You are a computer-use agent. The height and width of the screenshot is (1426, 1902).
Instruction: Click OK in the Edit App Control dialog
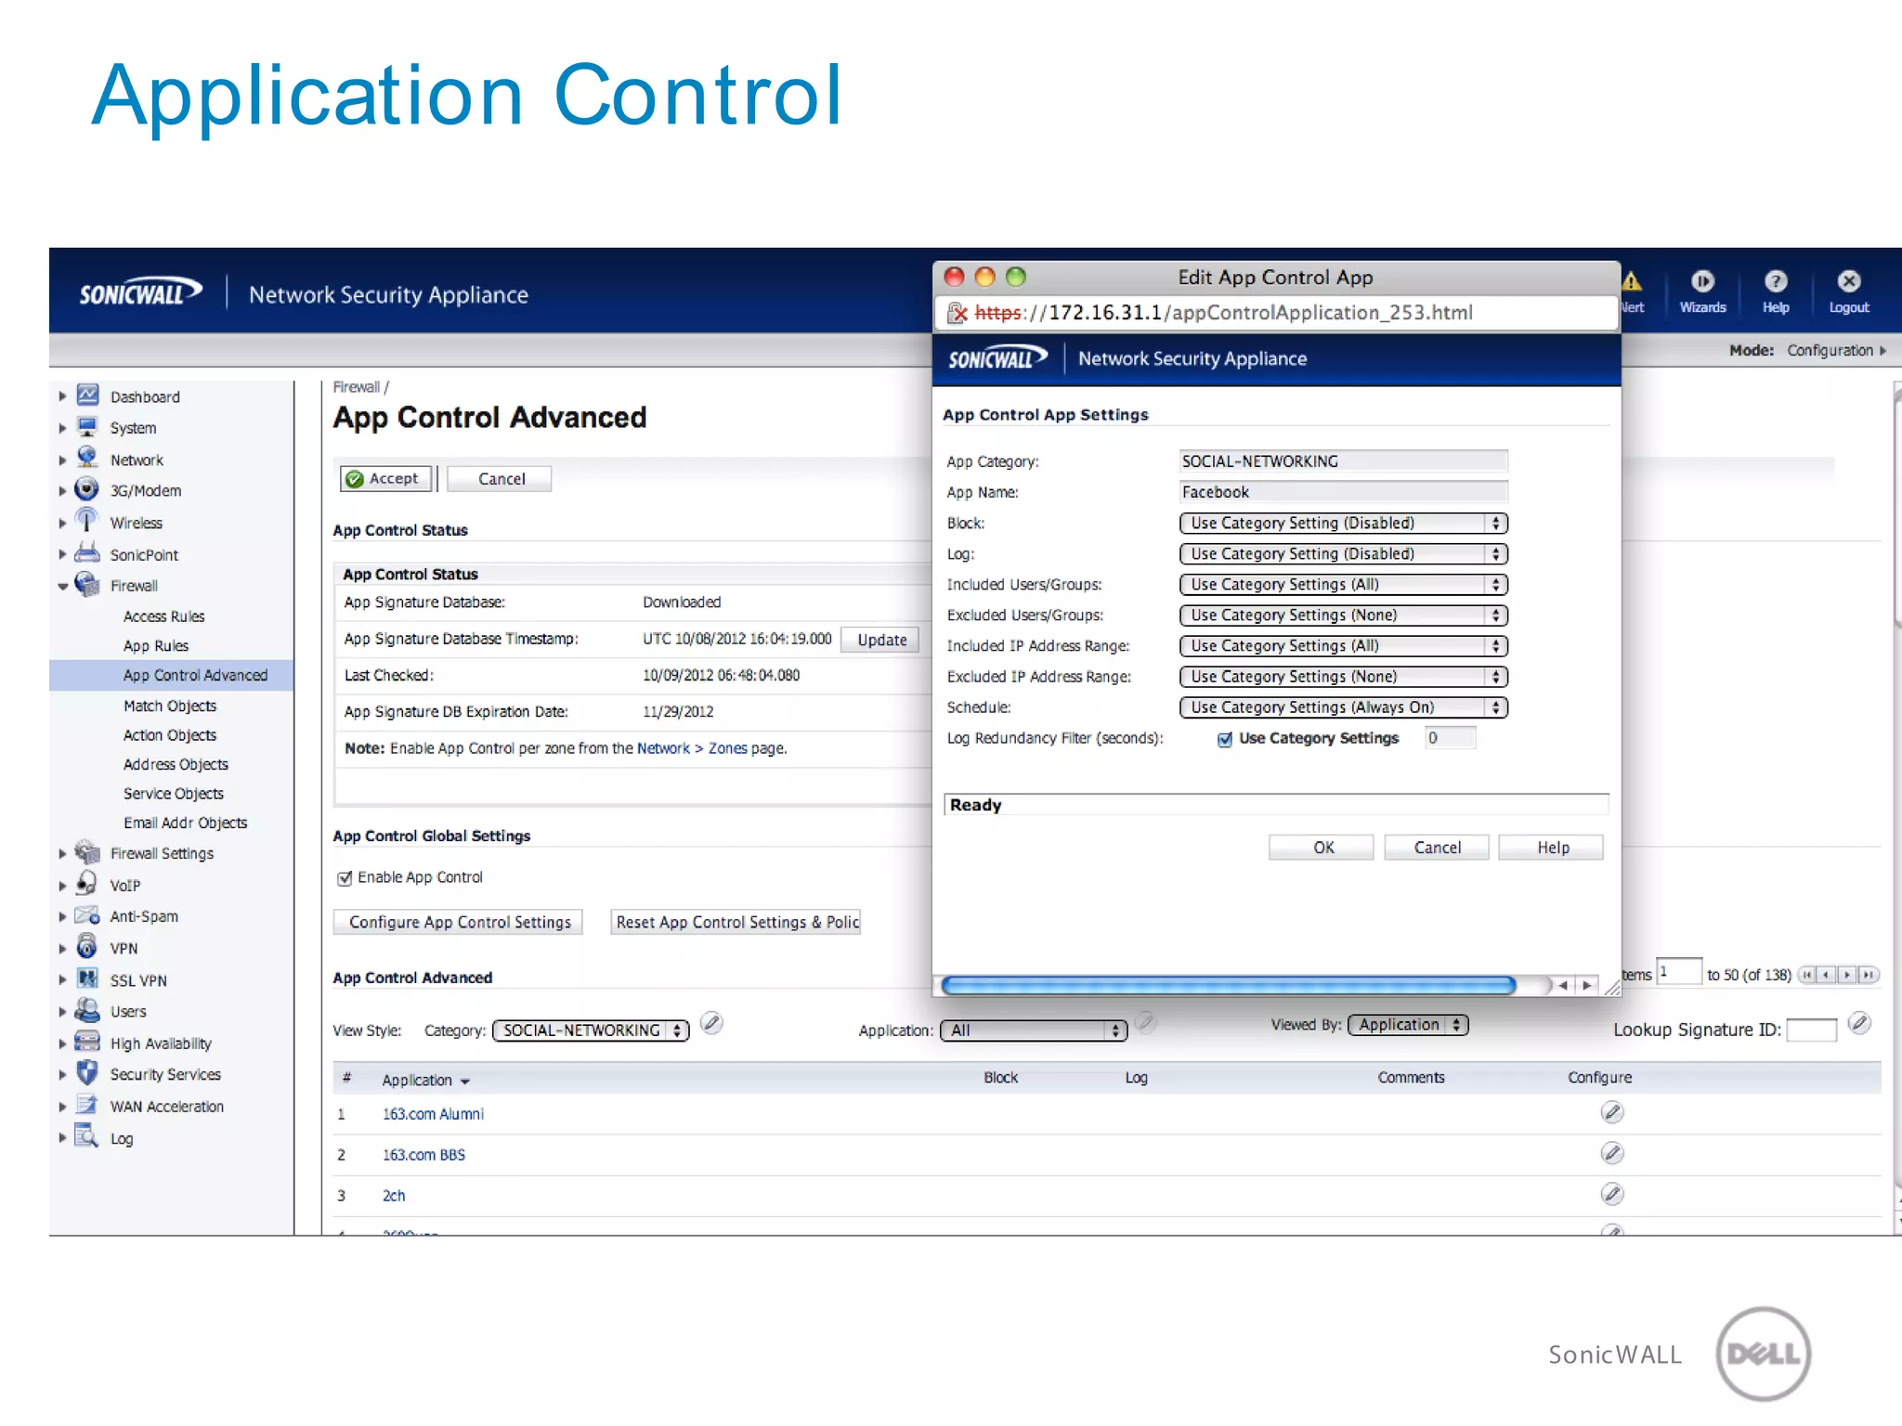tap(1322, 848)
